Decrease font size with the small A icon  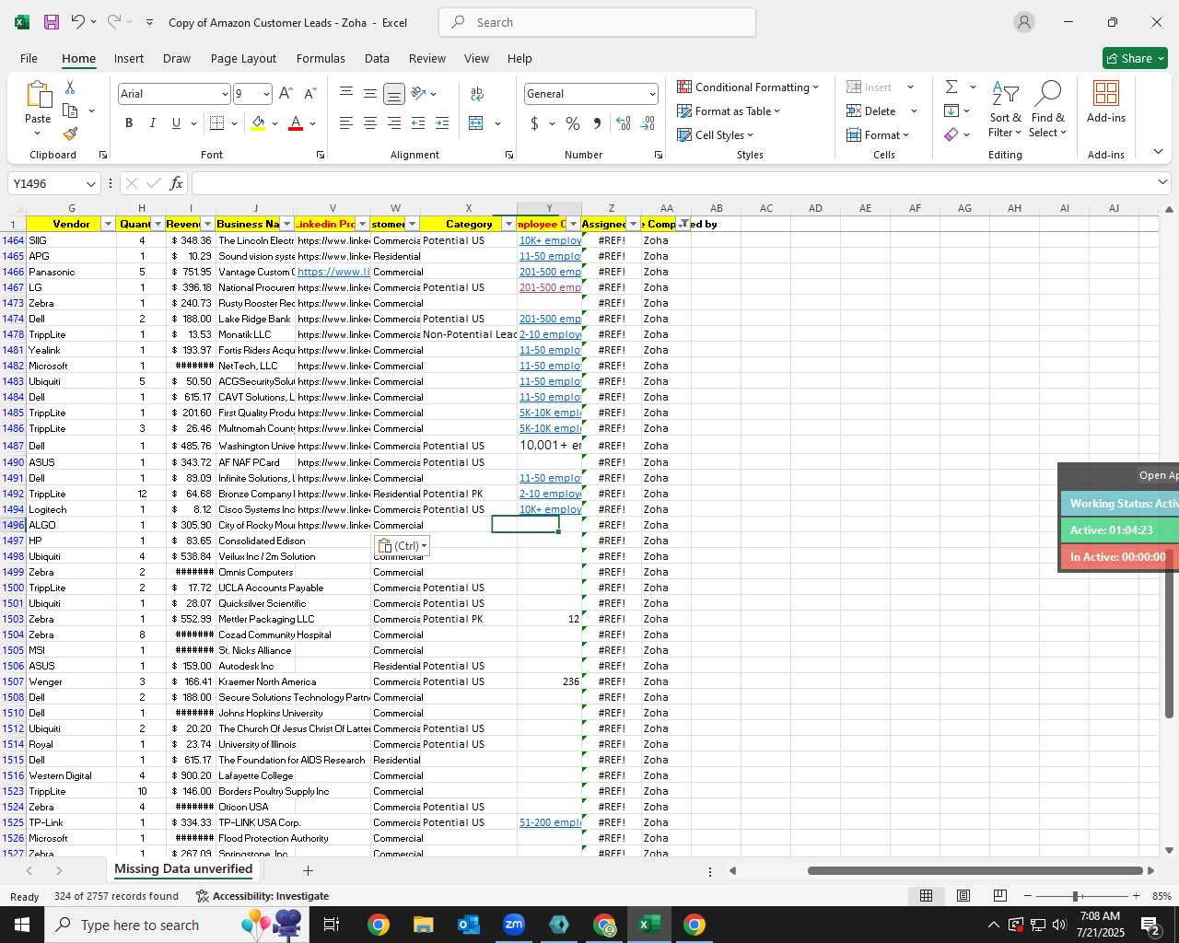tap(309, 94)
